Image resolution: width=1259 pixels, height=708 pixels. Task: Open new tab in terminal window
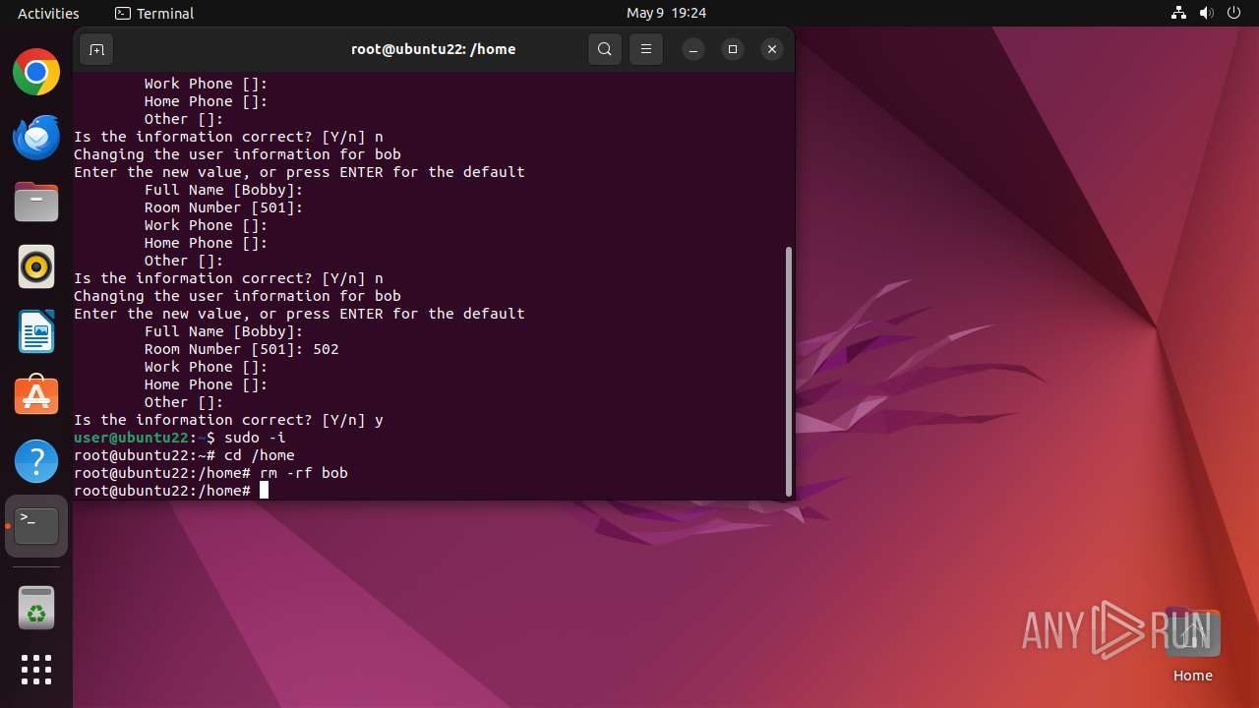(x=96, y=49)
